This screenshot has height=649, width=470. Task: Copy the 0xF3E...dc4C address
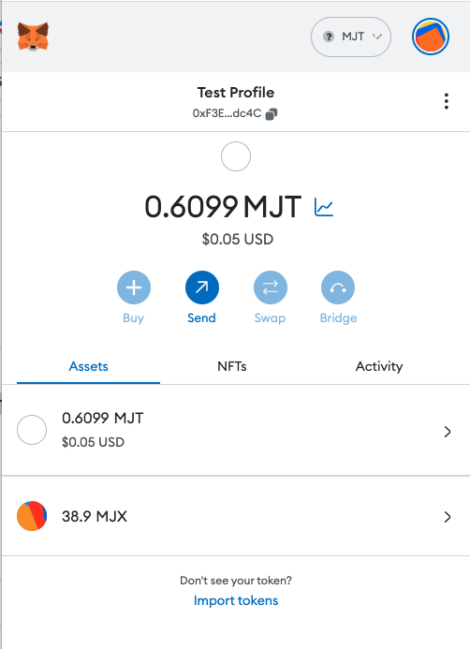tap(272, 114)
